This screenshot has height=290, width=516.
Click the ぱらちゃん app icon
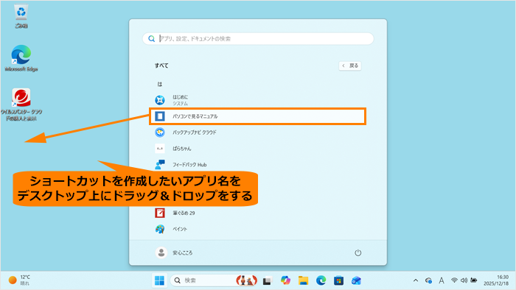(x=160, y=149)
